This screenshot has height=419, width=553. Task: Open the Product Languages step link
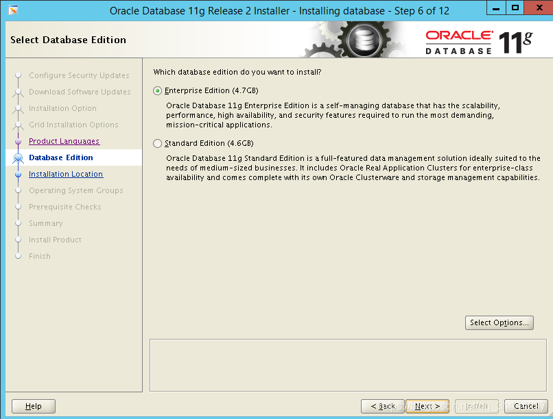64,141
